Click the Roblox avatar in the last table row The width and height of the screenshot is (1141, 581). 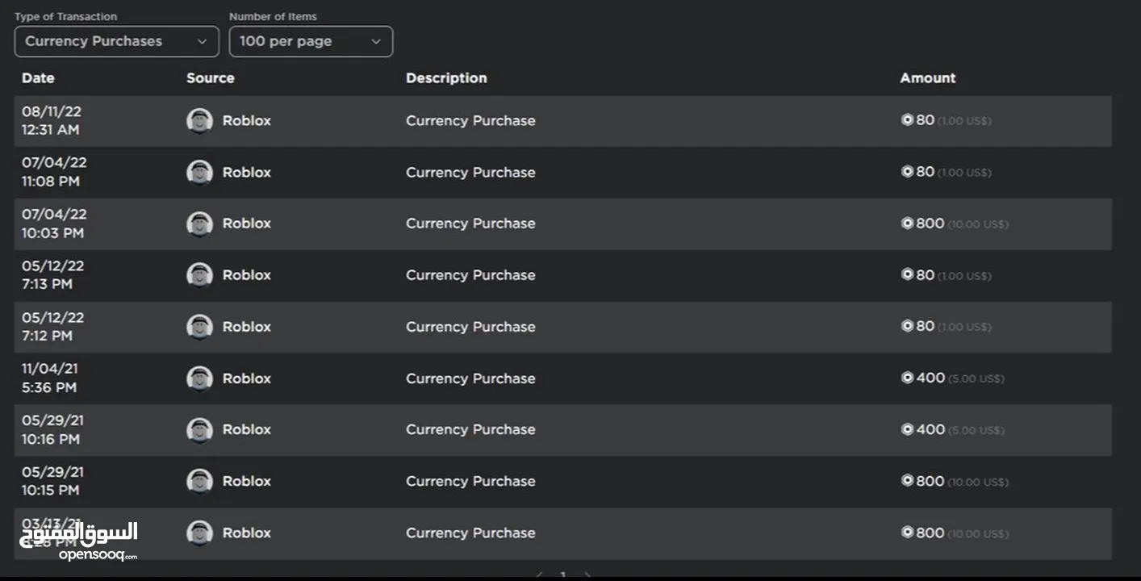(199, 533)
